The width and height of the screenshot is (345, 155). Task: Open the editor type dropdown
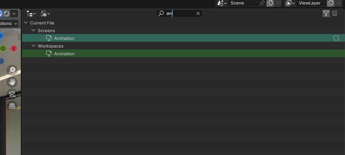tap(31, 14)
